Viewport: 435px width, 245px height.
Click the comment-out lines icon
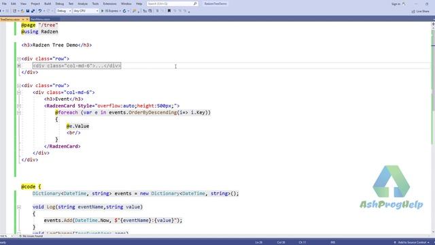coord(157,11)
